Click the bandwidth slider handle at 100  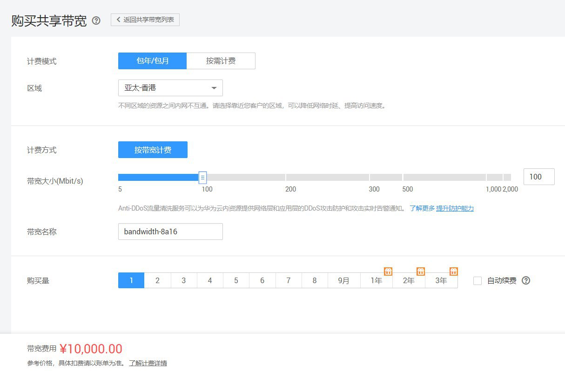coord(202,177)
